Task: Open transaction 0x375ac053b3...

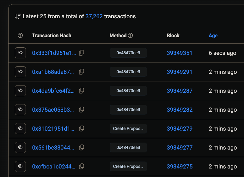Action: tap(53, 110)
